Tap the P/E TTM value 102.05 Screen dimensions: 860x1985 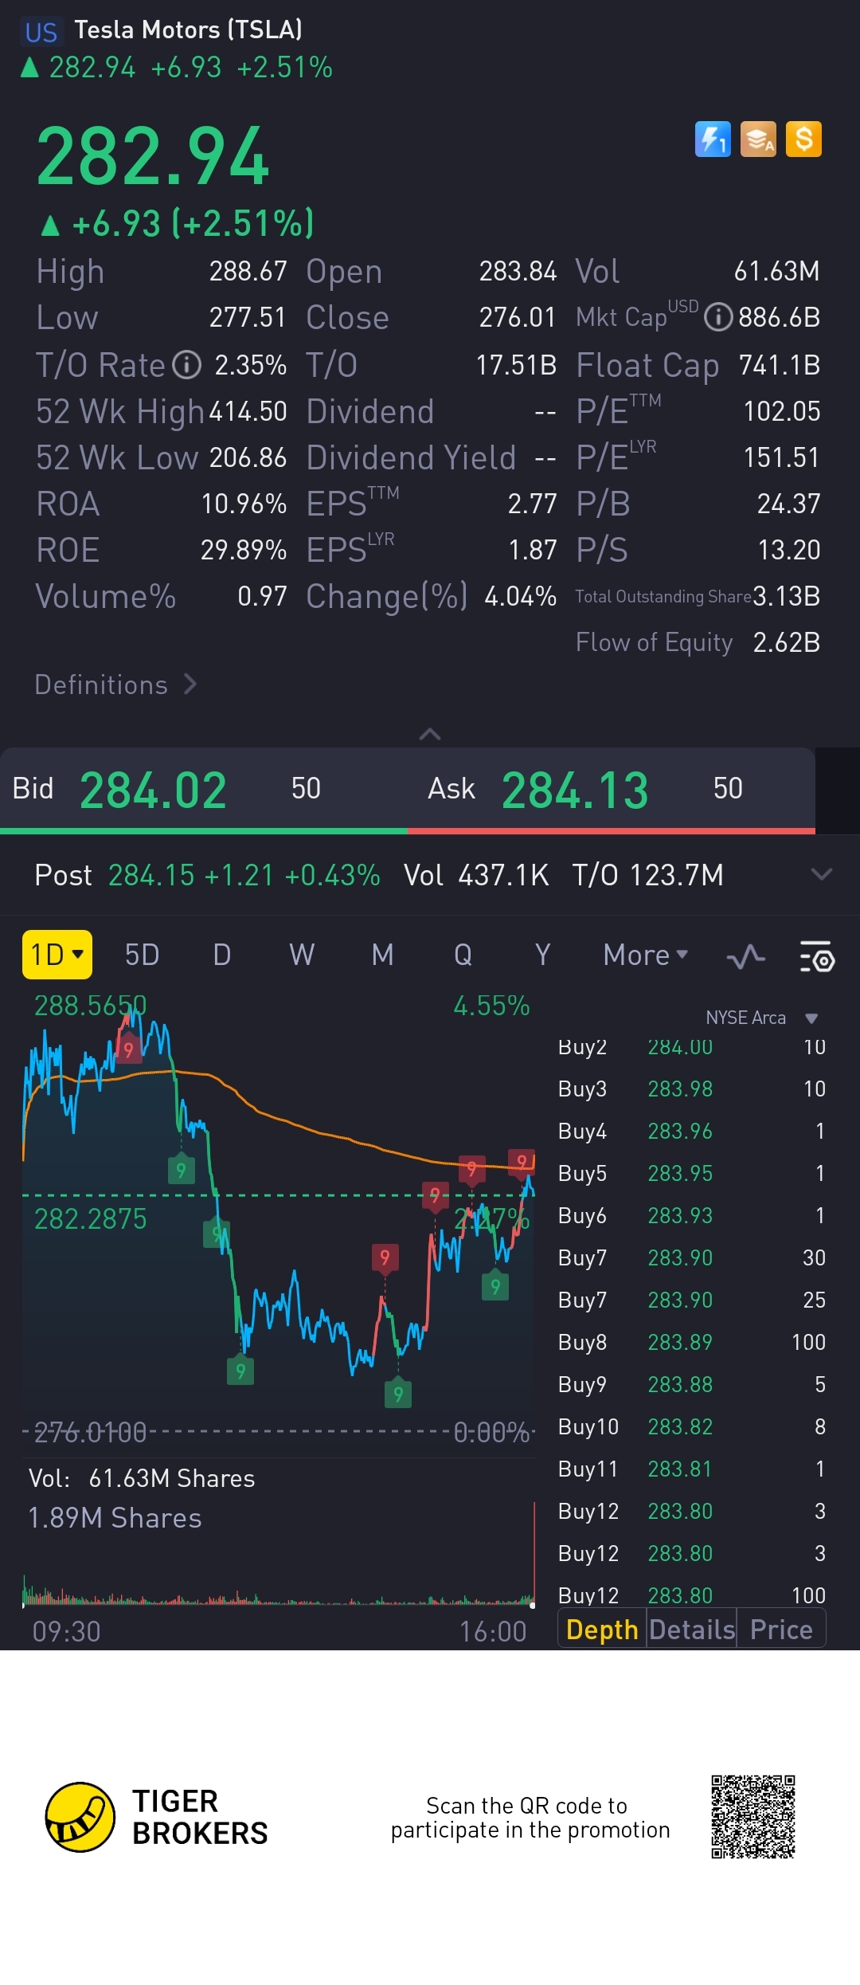pyautogui.click(x=782, y=411)
